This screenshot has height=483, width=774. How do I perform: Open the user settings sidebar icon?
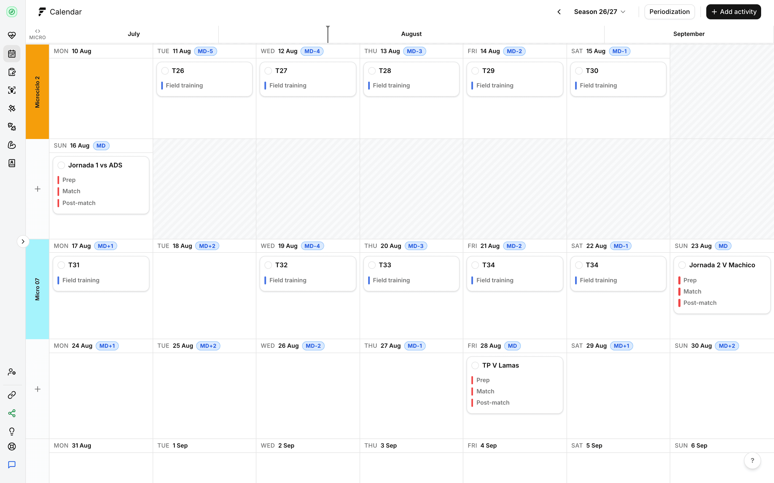12,372
